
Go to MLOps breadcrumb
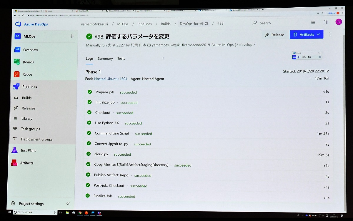pos(123,24)
